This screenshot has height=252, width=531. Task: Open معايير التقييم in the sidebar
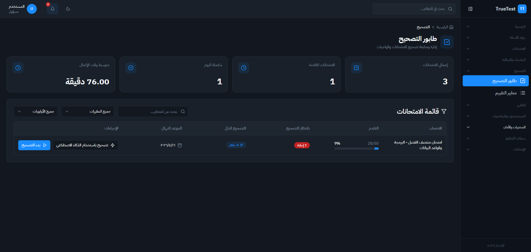pyautogui.click(x=506, y=93)
